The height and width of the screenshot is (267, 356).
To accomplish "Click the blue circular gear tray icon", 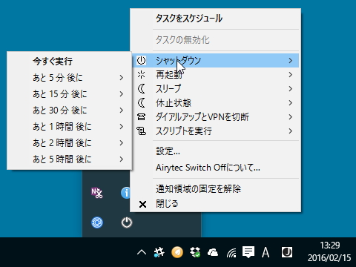I will [x=97, y=222].
